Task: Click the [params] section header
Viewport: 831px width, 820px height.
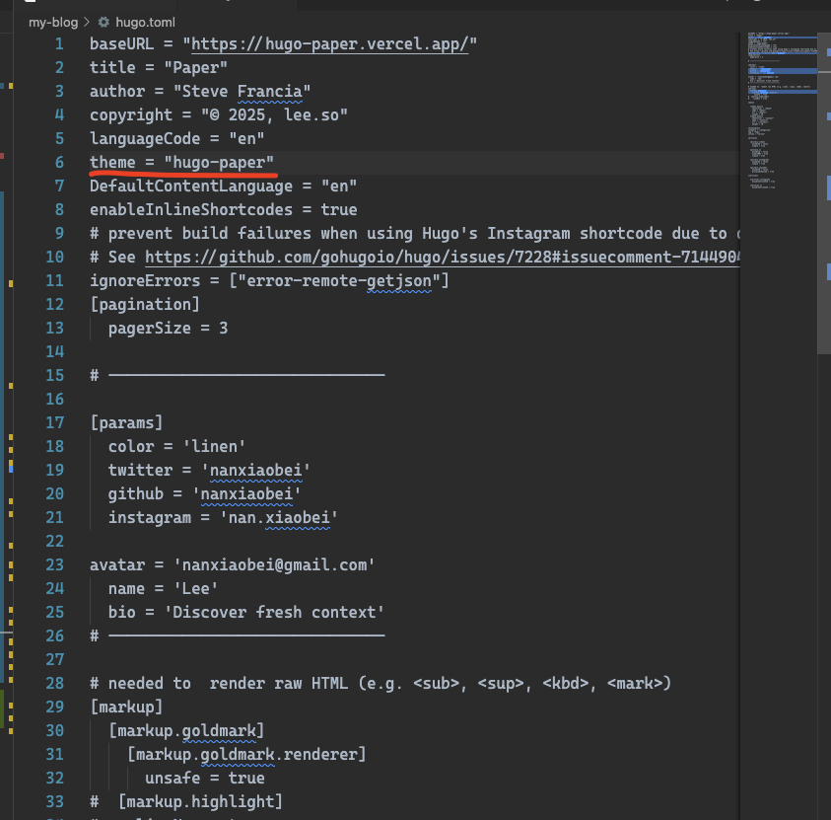Action: pyautogui.click(x=126, y=423)
